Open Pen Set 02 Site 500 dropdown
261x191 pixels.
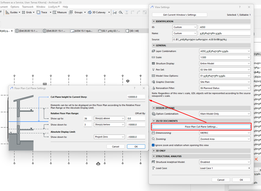point(225,69)
